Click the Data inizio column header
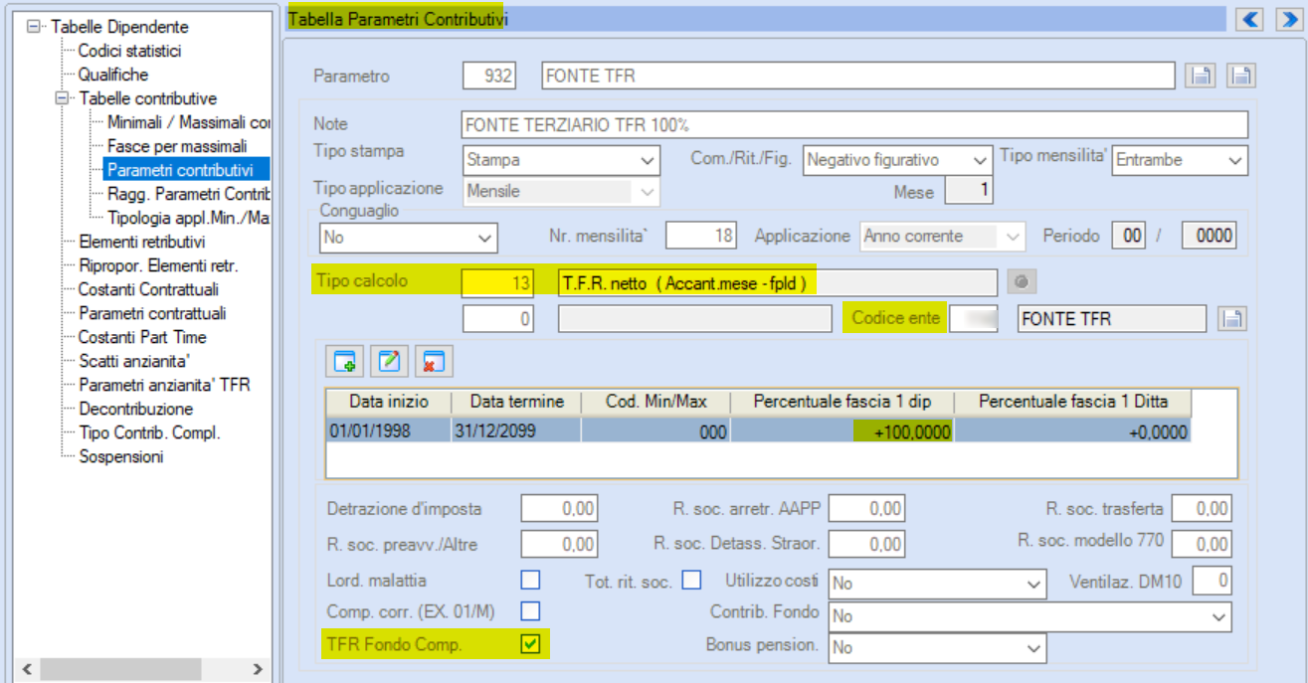 coord(389,402)
